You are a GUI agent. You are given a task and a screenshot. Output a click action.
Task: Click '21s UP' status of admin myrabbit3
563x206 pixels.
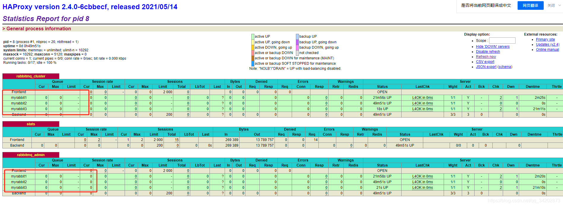click(x=382, y=188)
